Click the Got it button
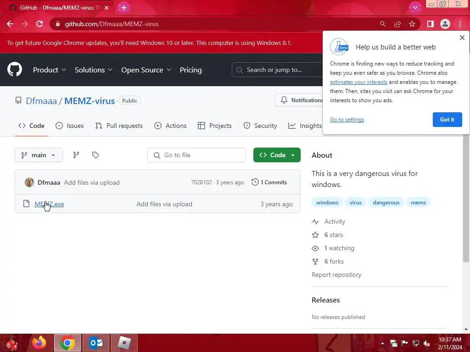Viewport: 470px width, 352px height. coord(447,120)
